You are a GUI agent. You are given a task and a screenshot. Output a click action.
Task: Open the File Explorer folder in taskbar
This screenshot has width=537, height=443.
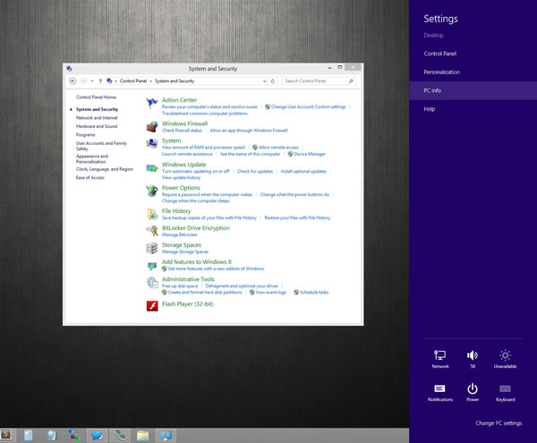coord(142,436)
